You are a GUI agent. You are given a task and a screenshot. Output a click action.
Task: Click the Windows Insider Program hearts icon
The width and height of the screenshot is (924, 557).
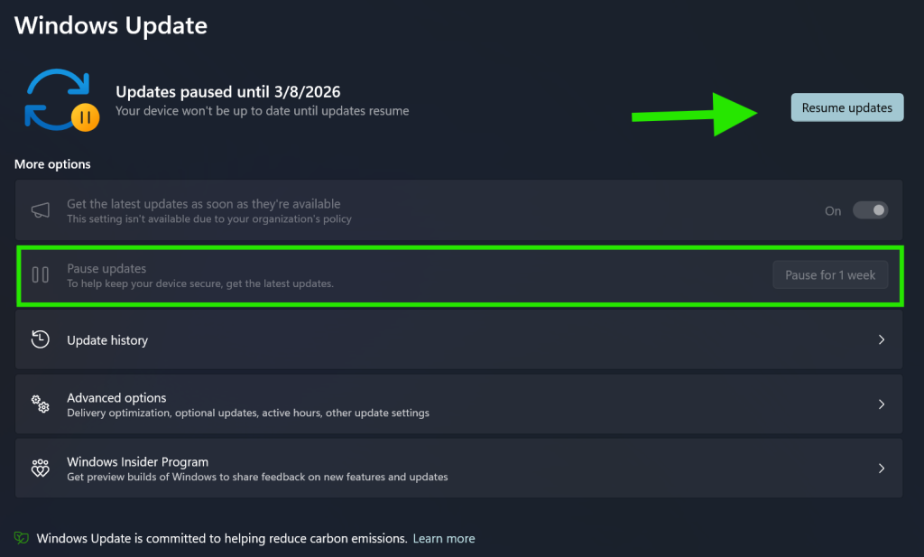click(41, 469)
